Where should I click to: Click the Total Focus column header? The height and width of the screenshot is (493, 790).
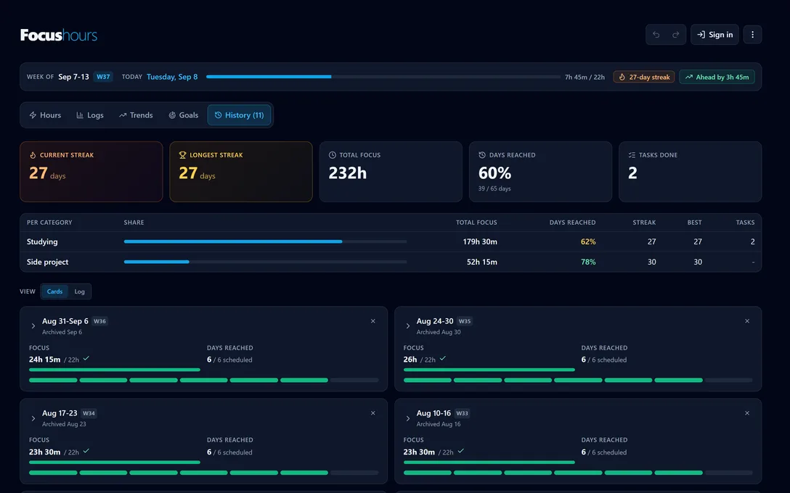pos(476,223)
